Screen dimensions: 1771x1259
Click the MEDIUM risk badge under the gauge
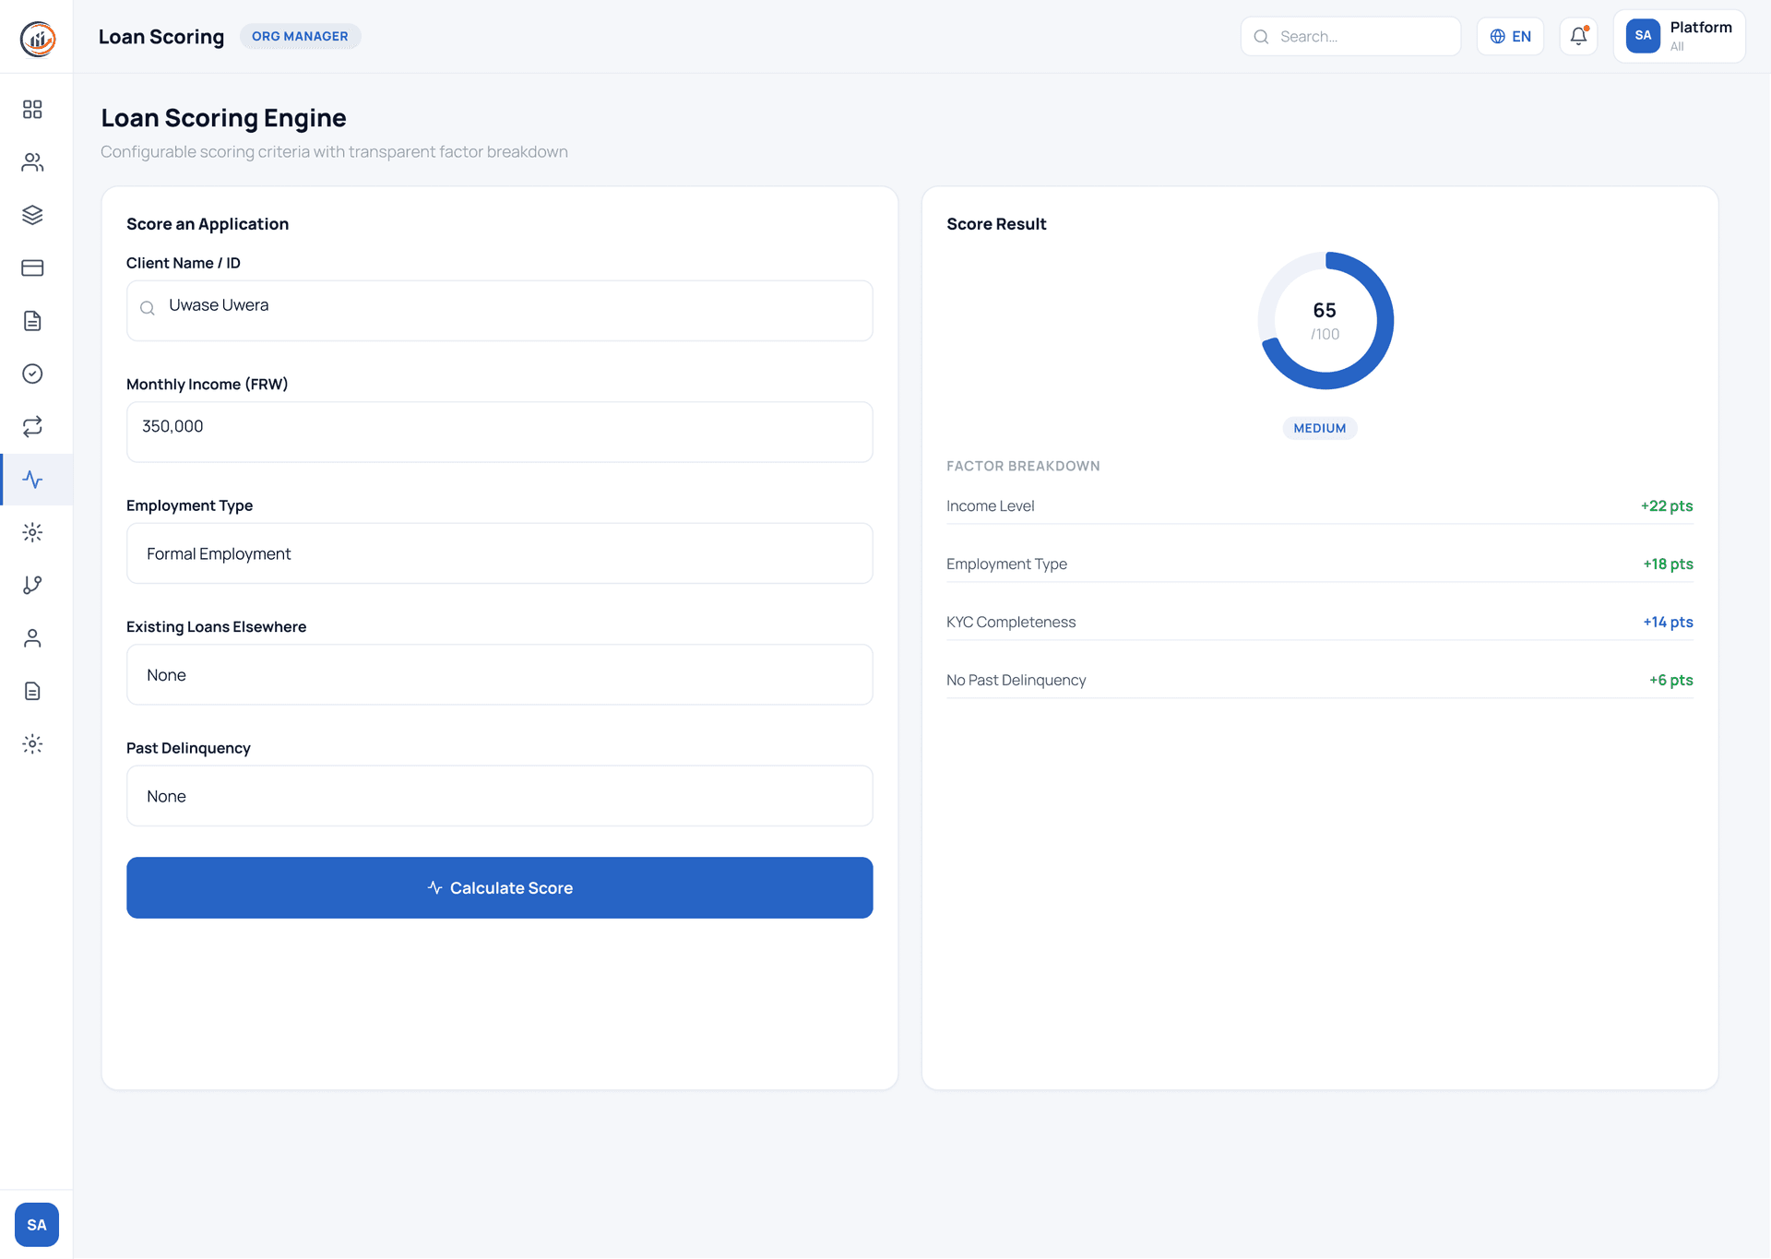point(1319,427)
